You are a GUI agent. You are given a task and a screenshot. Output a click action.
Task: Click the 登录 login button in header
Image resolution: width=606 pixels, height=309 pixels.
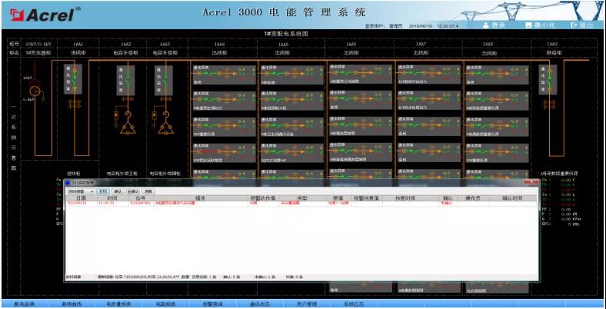494,25
